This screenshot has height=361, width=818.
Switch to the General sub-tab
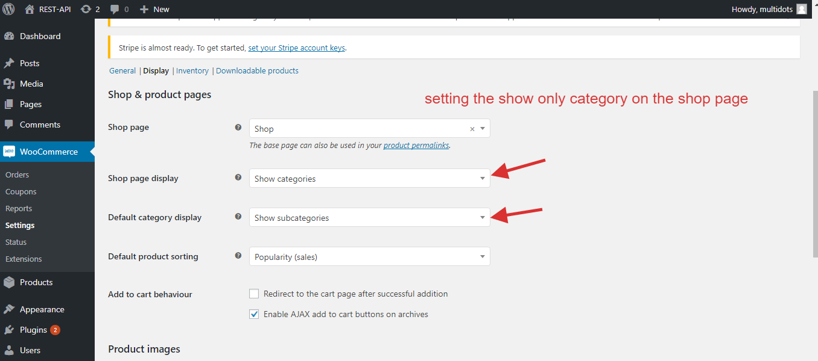point(122,70)
